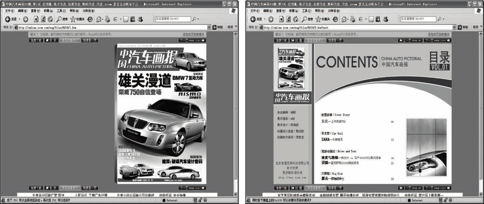484x204 pixels.
Task: Open the search options dropdown in left window
Action: [x=198, y=19]
